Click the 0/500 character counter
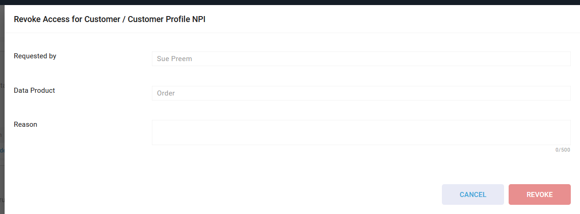Image resolution: width=580 pixels, height=214 pixels. coord(563,150)
